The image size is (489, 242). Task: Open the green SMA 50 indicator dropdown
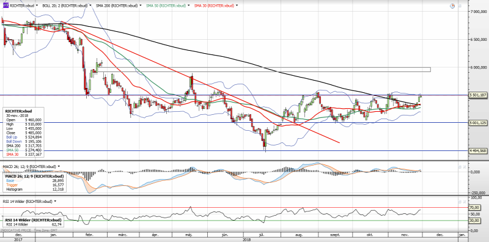click(x=189, y=5)
